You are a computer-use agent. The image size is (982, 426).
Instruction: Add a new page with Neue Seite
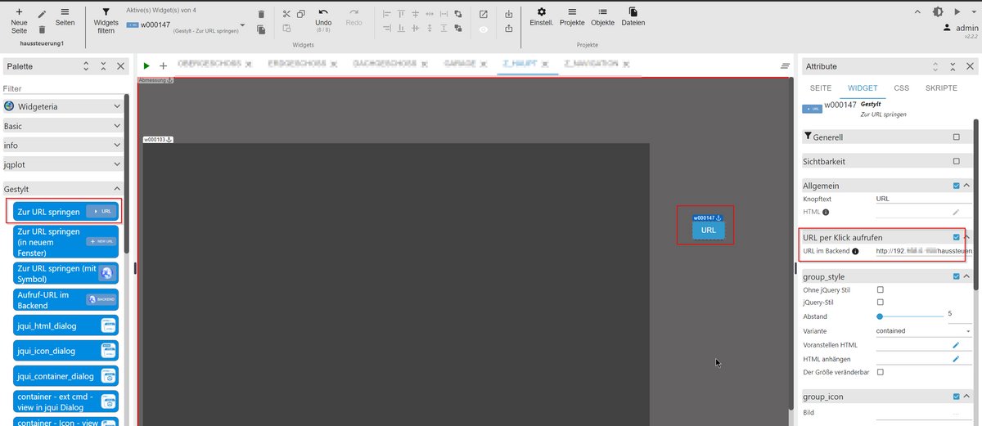click(19, 21)
